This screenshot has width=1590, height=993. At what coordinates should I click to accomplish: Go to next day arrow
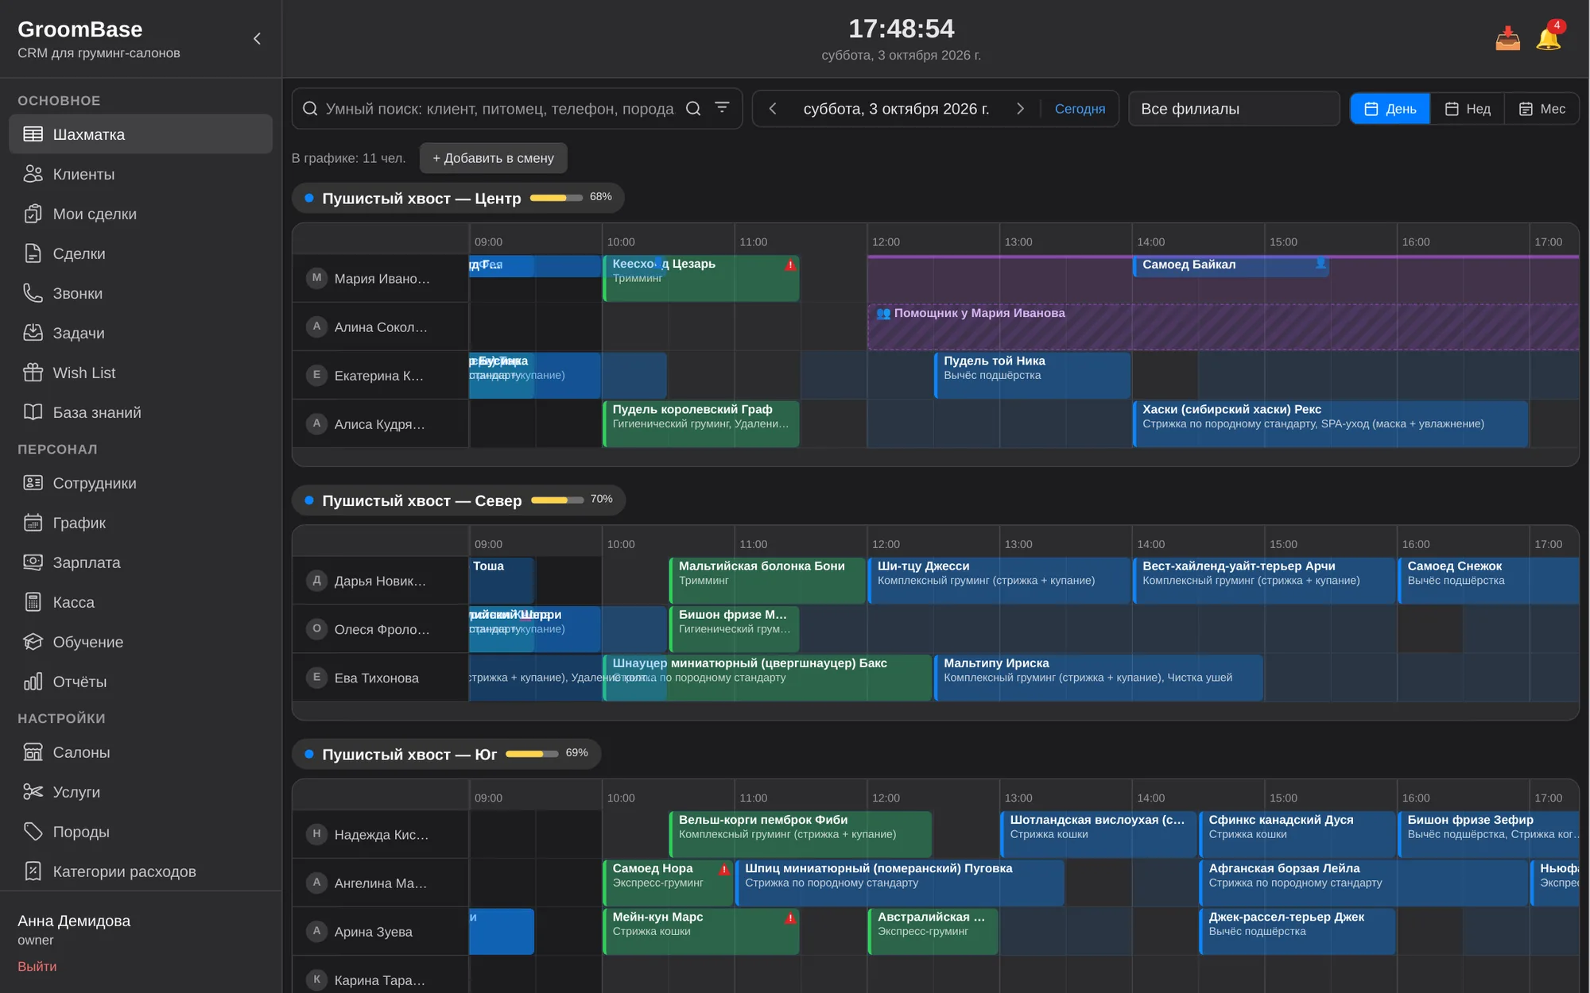click(x=1020, y=109)
